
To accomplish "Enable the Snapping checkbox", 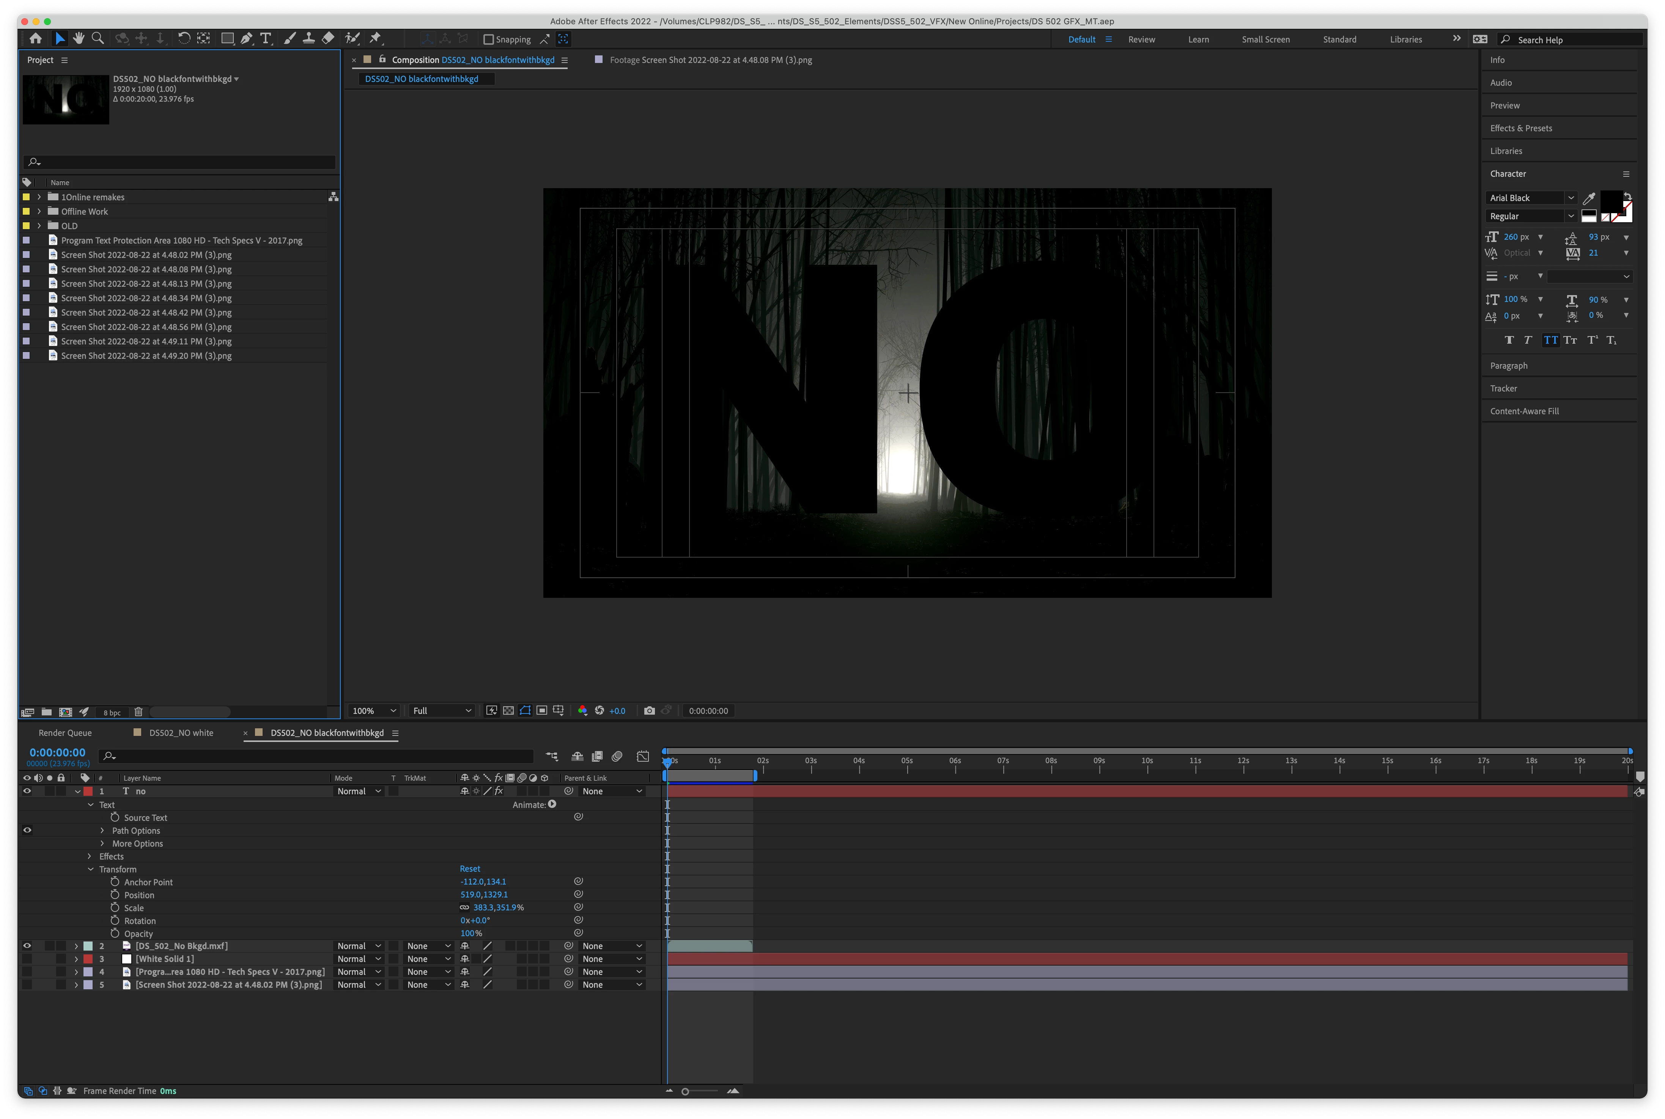I will (x=489, y=39).
